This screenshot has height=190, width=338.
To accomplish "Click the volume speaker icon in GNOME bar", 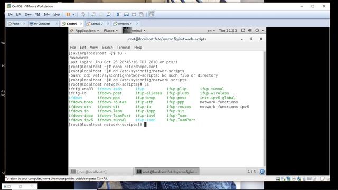I will click(250, 31).
